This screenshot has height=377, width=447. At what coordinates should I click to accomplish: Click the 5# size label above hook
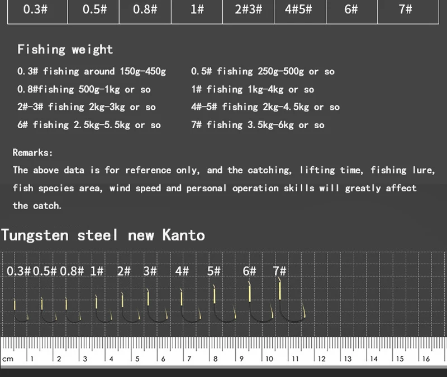click(x=214, y=271)
